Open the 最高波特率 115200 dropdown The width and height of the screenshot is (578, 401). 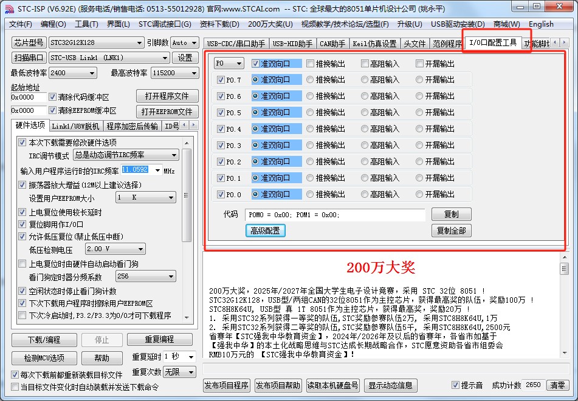click(x=194, y=73)
